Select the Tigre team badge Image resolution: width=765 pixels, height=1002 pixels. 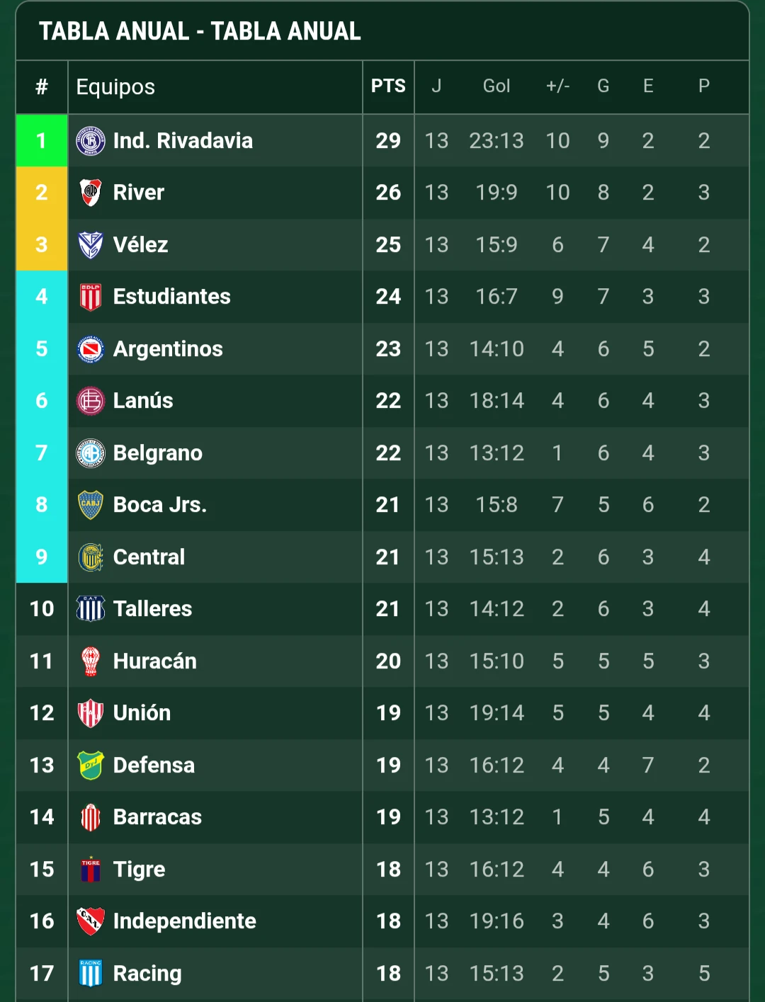91,869
